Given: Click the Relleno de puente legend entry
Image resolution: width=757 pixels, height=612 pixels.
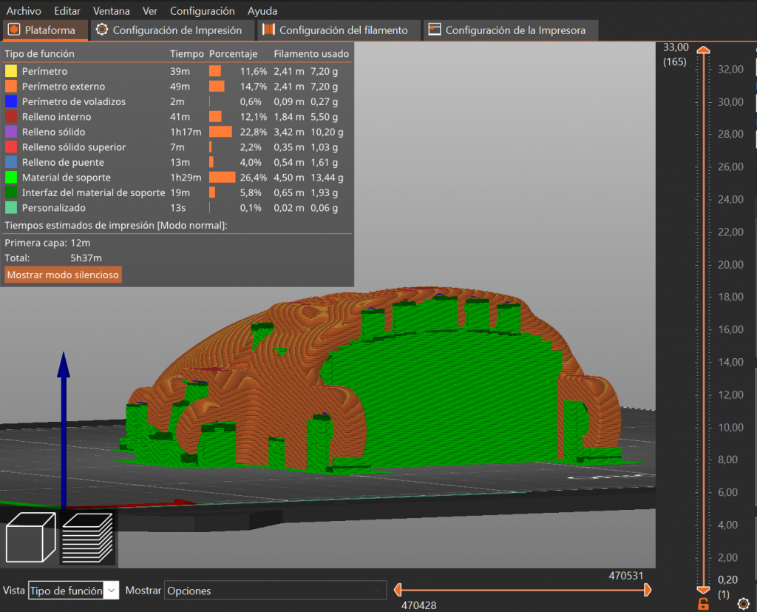Looking at the screenshot, I should click(x=63, y=162).
